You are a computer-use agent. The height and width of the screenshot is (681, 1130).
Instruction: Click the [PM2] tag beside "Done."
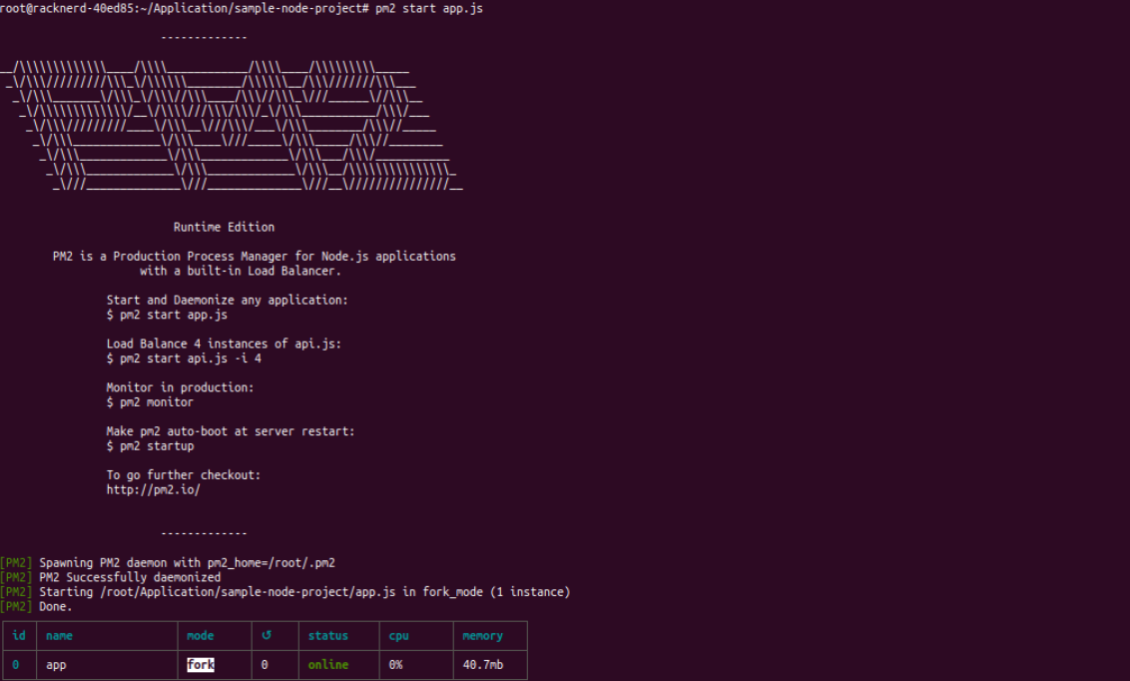pyautogui.click(x=16, y=606)
